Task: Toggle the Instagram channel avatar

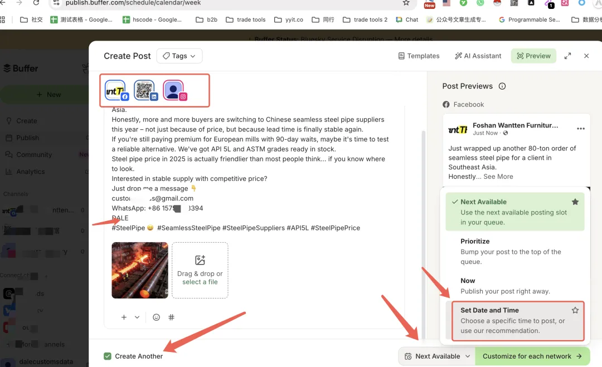Action: pos(174,91)
